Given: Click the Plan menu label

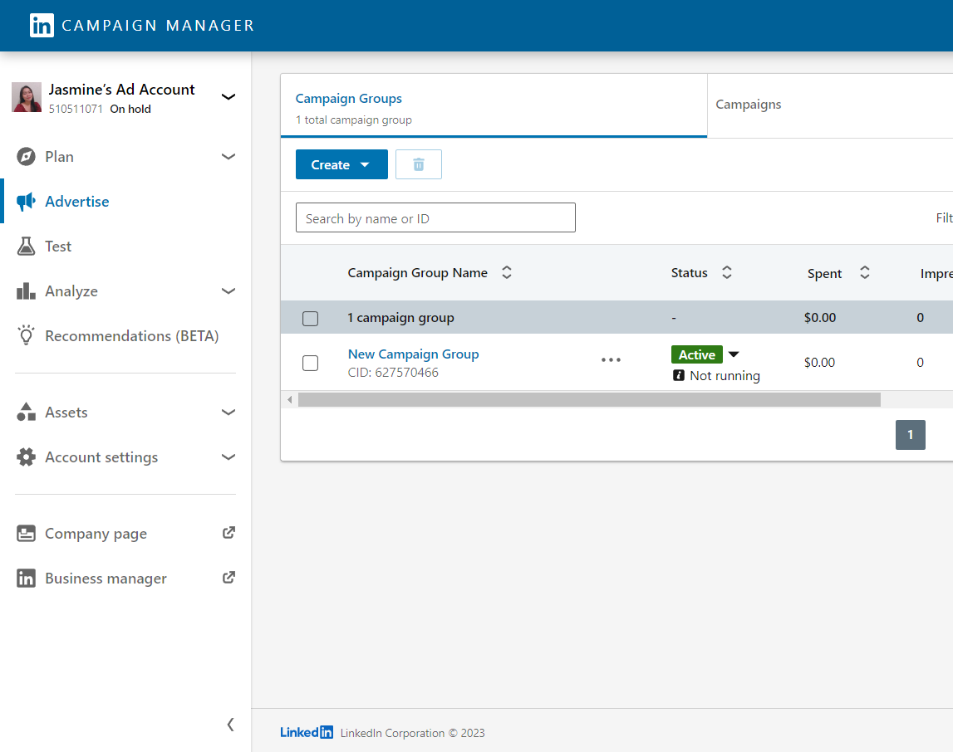Looking at the screenshot, I should click(x=59, y=157).
